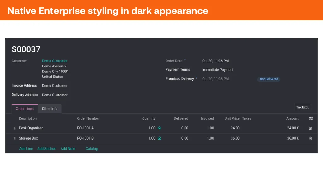
Task: Select the Storage Box description cell
Action: pyautogui.click(x=28, y=138)
